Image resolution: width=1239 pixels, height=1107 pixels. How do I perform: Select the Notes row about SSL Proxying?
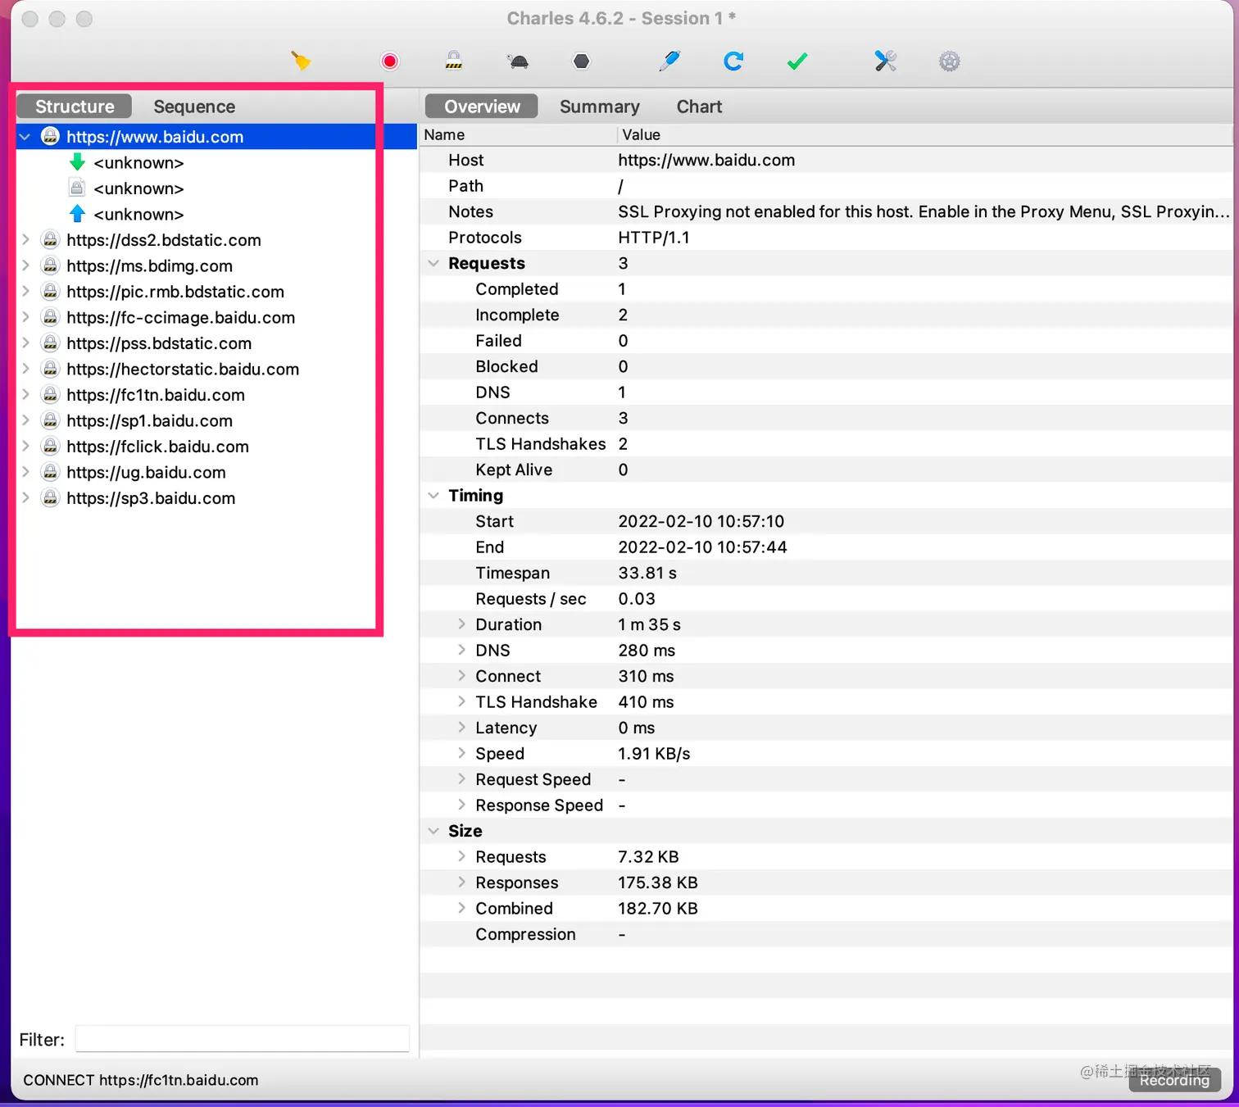click(x=826, y=211)
